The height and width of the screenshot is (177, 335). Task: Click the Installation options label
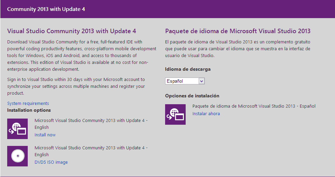(x=29, y=110)
